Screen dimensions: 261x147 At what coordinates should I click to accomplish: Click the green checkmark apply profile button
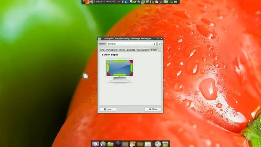[159, 44]
